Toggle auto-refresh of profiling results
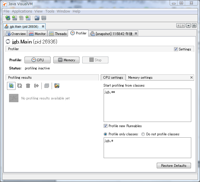The height and width of the screenshot is (182, 200). pyautogui.click(x=11, y=86)
